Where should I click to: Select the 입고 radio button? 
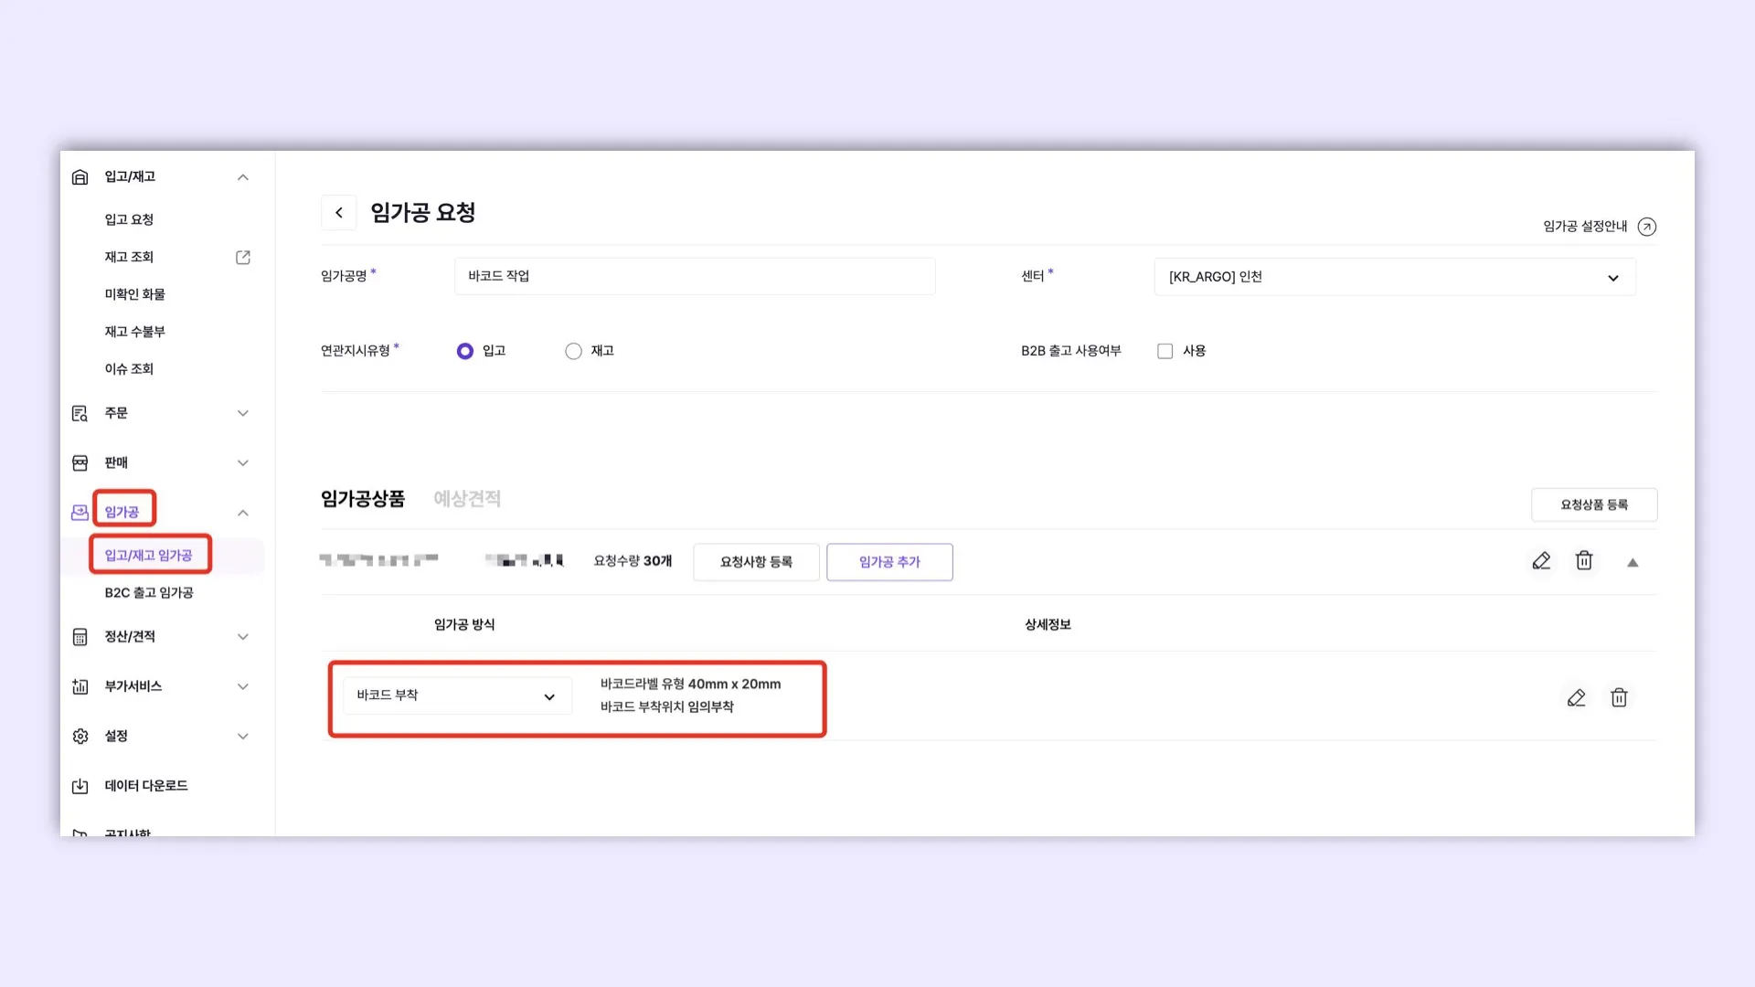(x=465, y=351)
